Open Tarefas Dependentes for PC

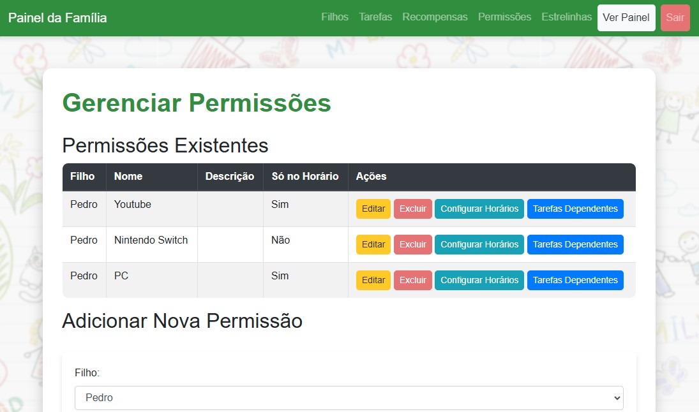tap(575, 280)
